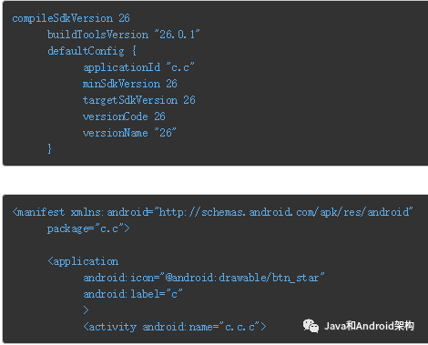Click the activity android:name="c.c.c" tag

[x=175, y=327]
